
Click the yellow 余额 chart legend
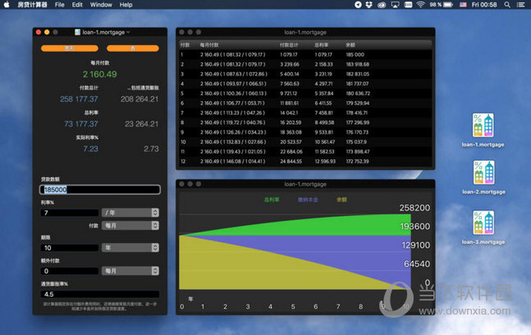341,200
